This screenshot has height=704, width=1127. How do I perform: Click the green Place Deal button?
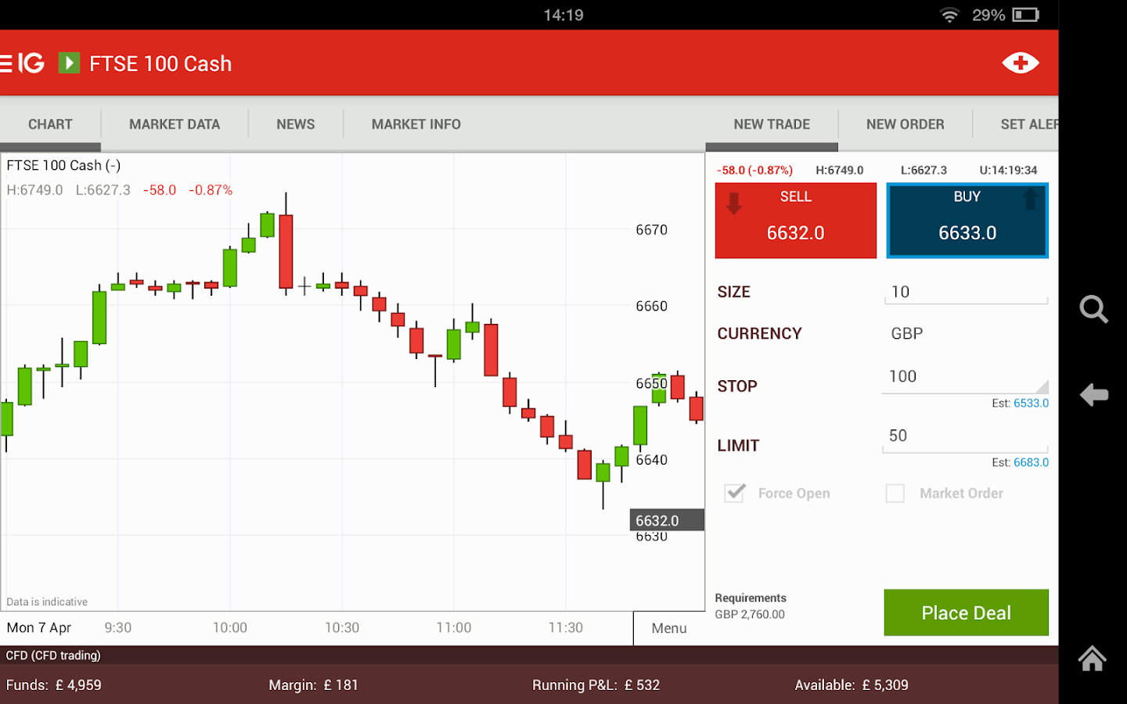(967, 612)
